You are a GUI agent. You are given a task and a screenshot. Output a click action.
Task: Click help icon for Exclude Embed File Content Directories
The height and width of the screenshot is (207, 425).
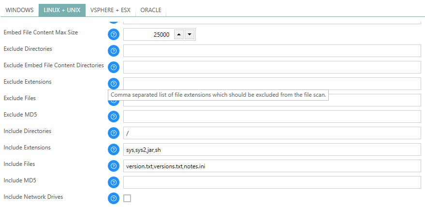[114, 67]
